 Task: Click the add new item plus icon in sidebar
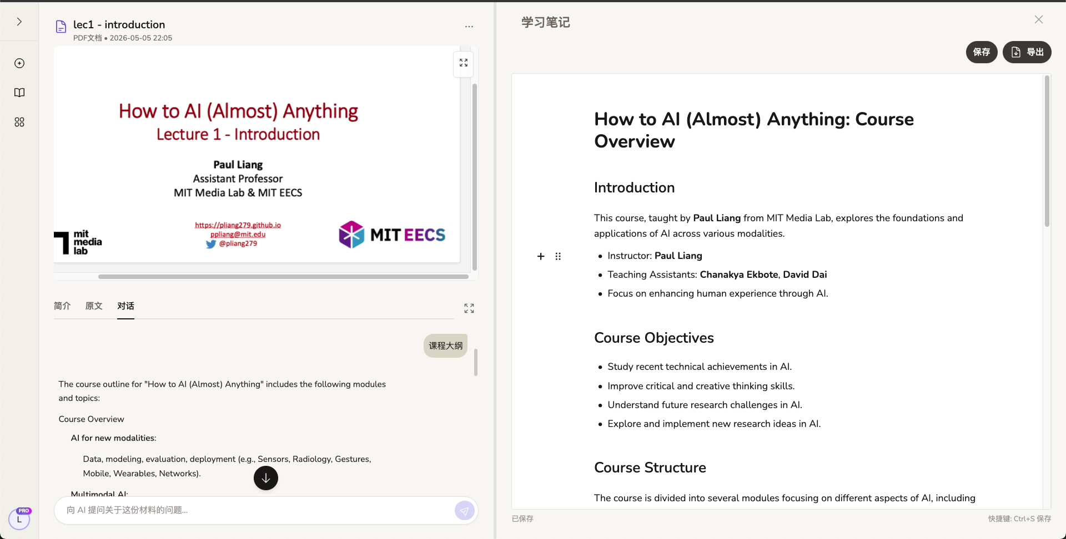point(19,63)
